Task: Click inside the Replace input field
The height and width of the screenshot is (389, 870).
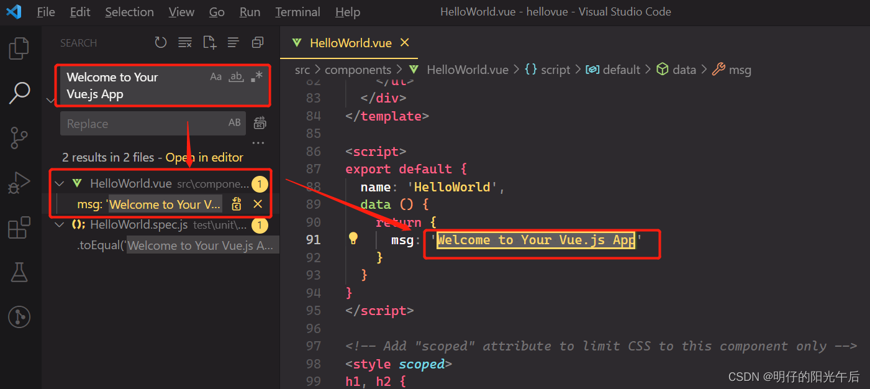Action: click(143, 123)
